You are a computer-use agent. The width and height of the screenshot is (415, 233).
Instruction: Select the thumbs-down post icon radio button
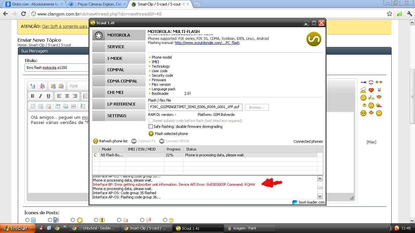pos(142,220)
